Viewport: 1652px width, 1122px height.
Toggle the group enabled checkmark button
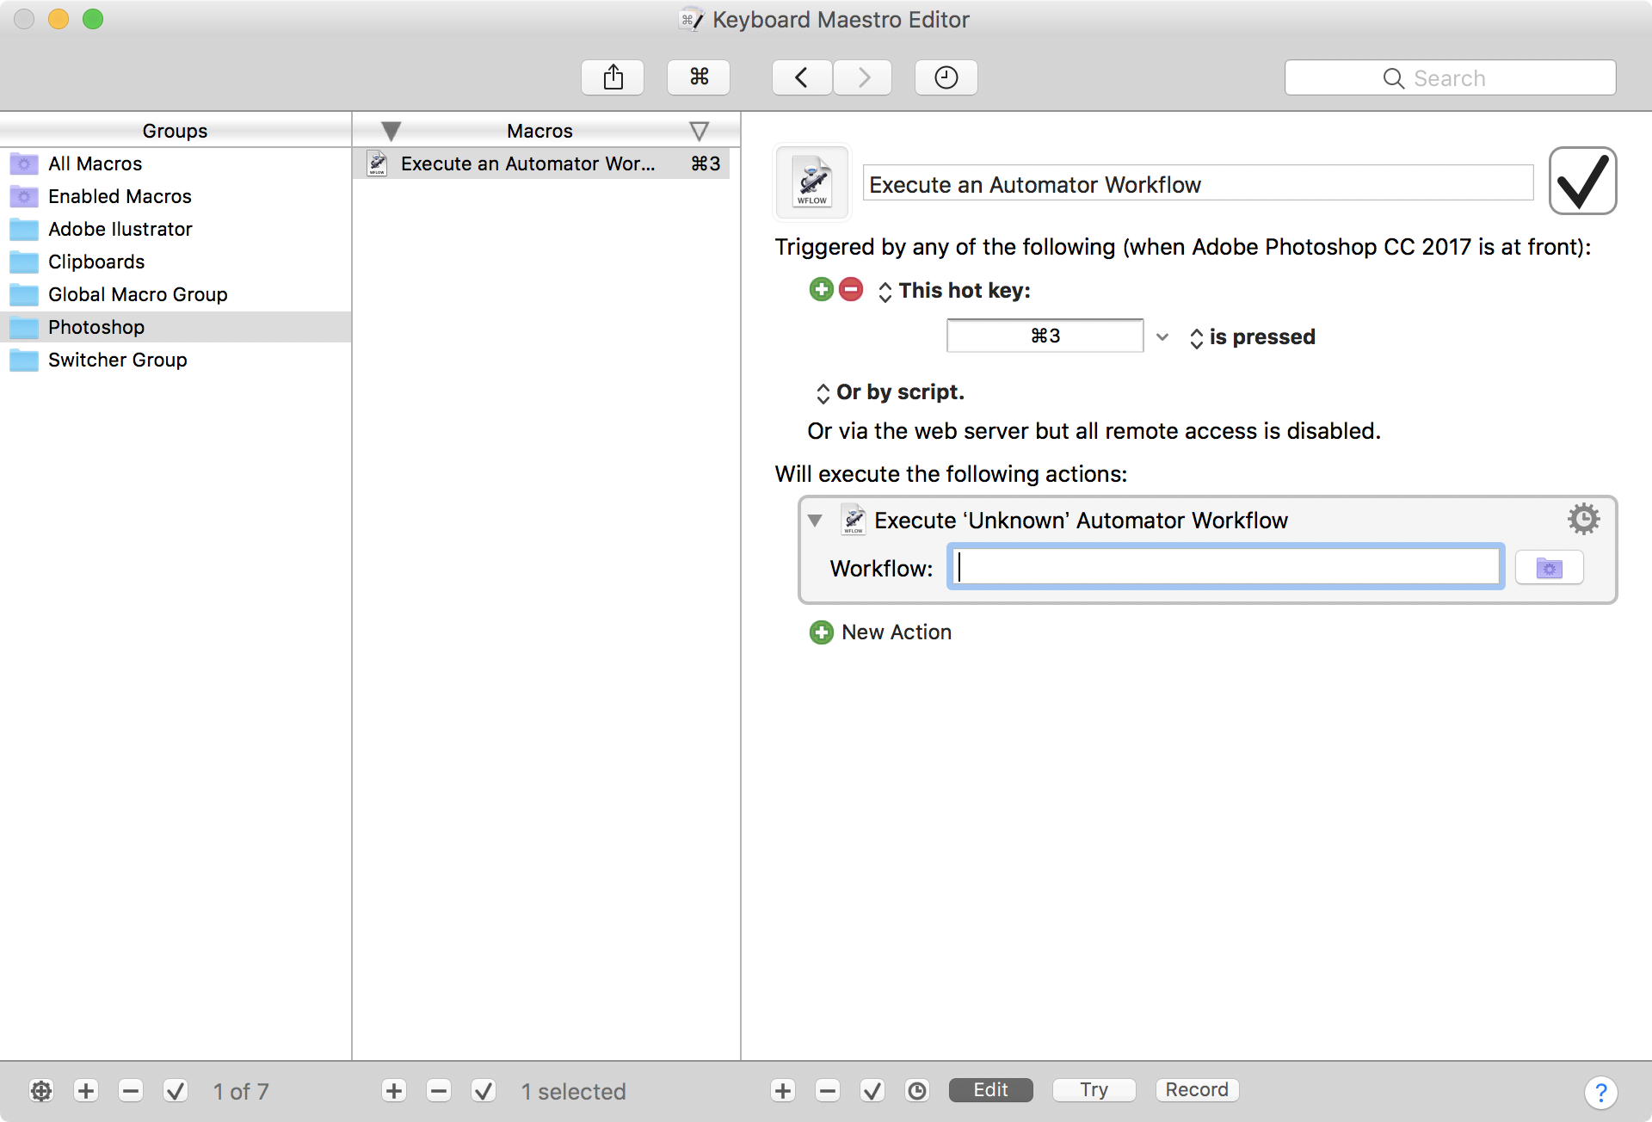pos(176,1091)
